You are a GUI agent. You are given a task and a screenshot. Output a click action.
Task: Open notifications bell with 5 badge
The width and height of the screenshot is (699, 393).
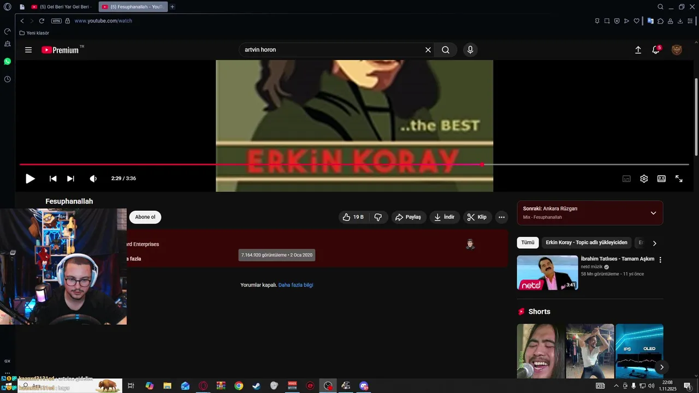pyautogui.click(x=656, y=50)
